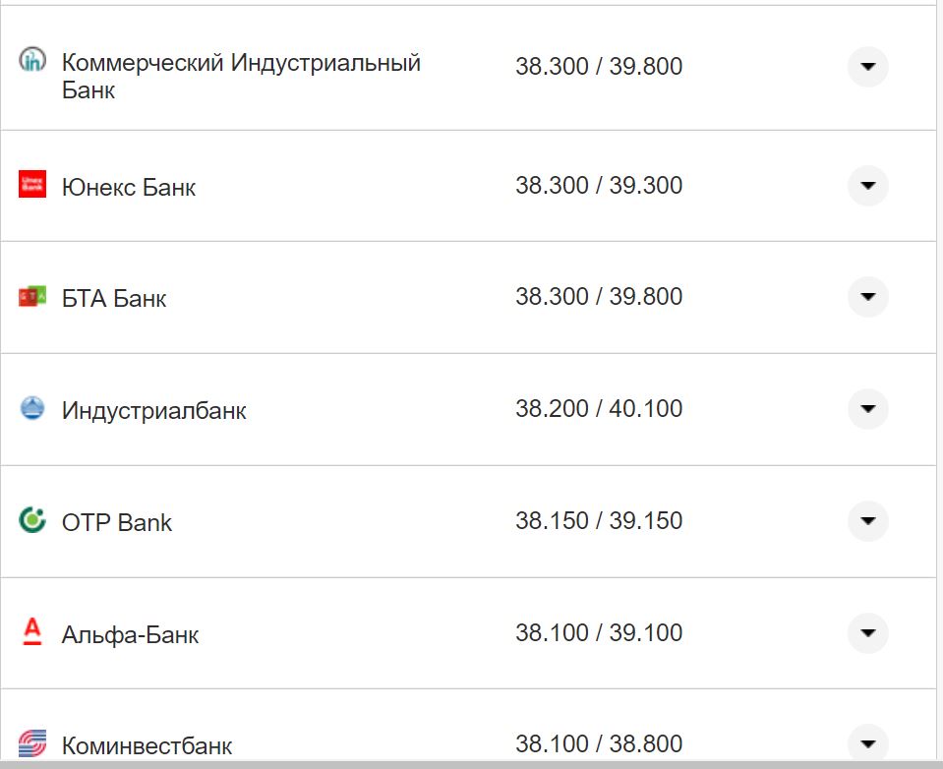Image resolution: width=943 pixels, height=769 pixels.
Task: Expand details for Коммерческий Индустриальный Банк
Action: (x=866, y=67)
